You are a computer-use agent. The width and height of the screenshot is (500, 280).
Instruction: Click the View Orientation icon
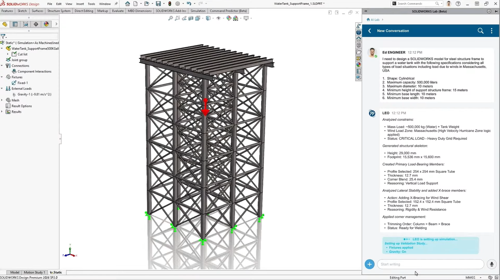(197, 18)
